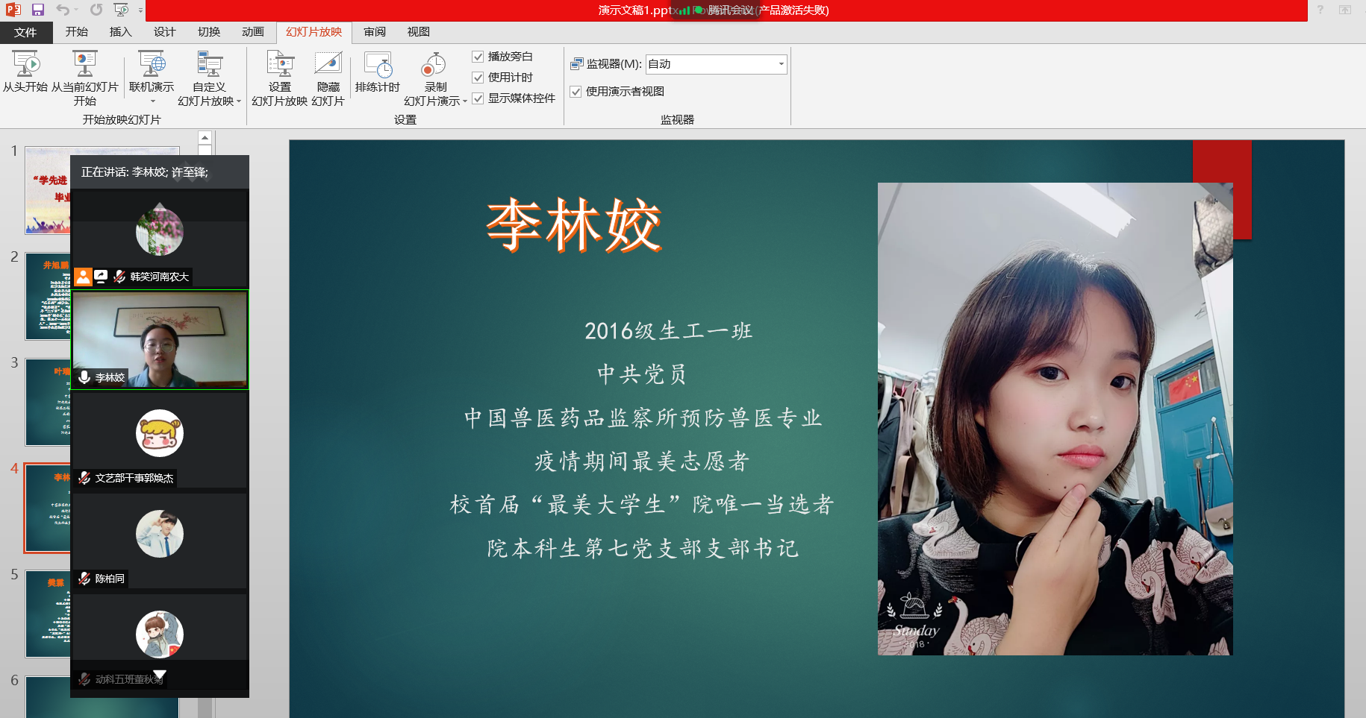Uncheck 播放旁白 (Play Narrations)
The image size is (1366, 718).
477,56
